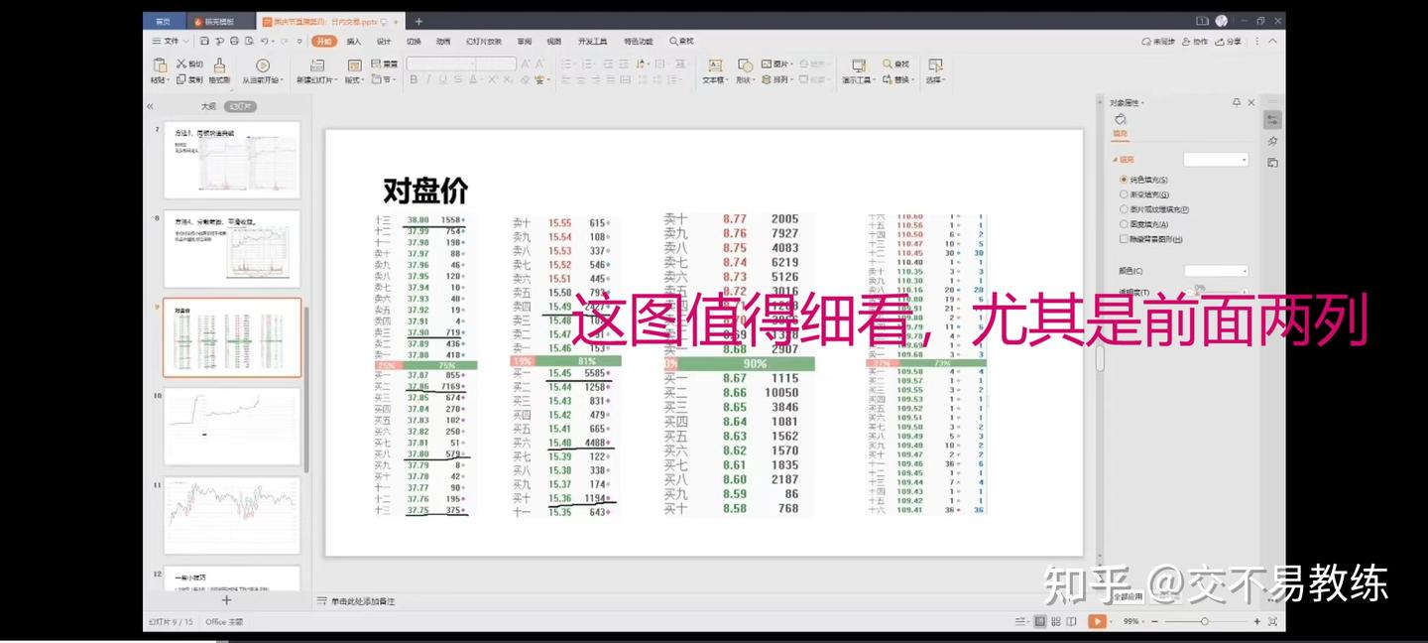Apply bold formatting with the B icon
The height and width of the screenshot is (643, 1428).
pyautogui.click(x=414, y=80)
